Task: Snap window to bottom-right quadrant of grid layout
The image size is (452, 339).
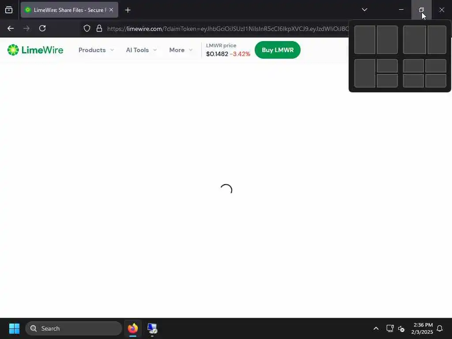Action: [436, 81]
